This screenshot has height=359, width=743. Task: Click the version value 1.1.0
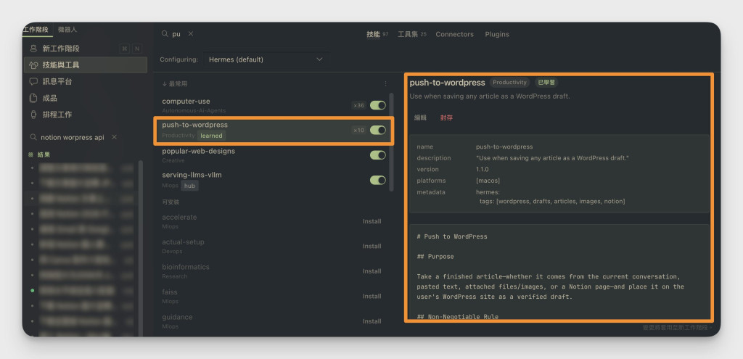(x=483, y=169)
